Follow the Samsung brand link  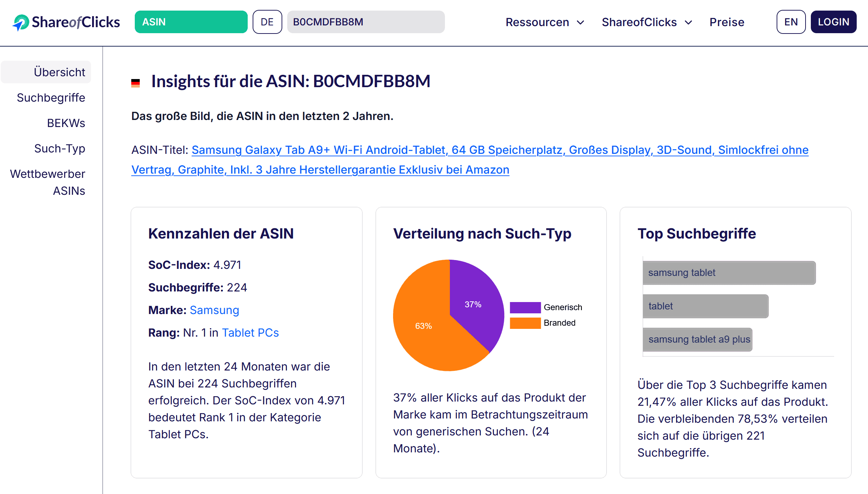tap(215, 310)
